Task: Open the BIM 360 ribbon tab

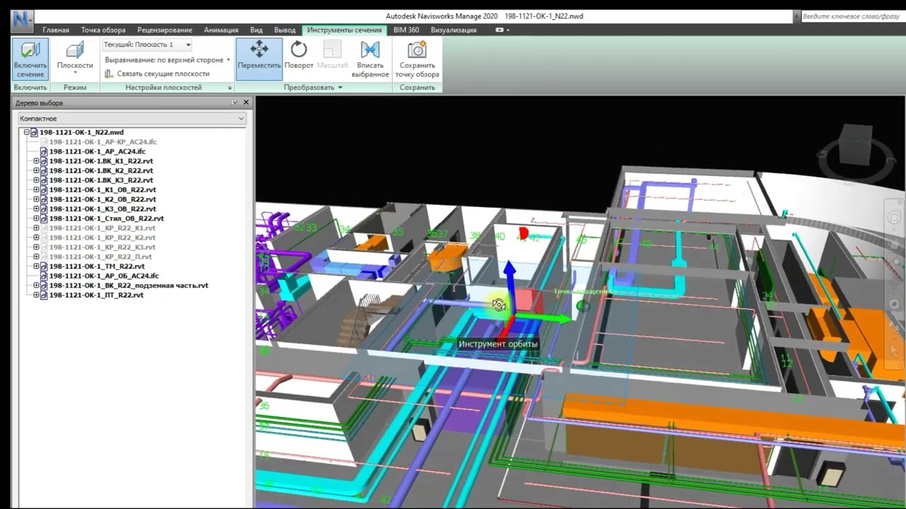Action: pyautogui.click(x=406, y=30)
